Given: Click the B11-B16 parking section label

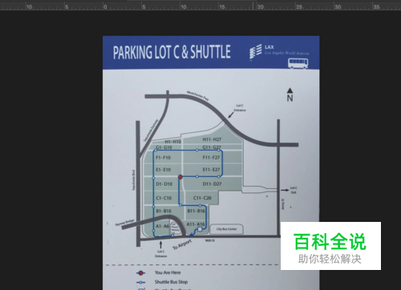Looking at the screenshot, I should (196, 211).
